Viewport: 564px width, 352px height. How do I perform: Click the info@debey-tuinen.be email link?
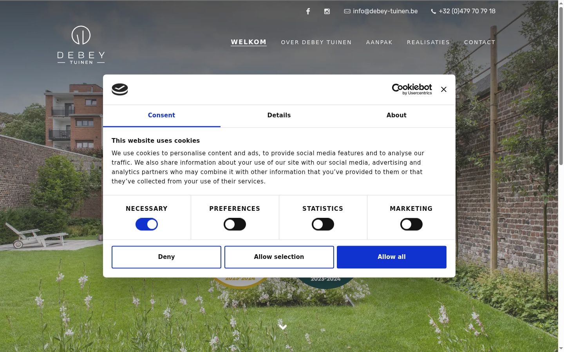381,11
